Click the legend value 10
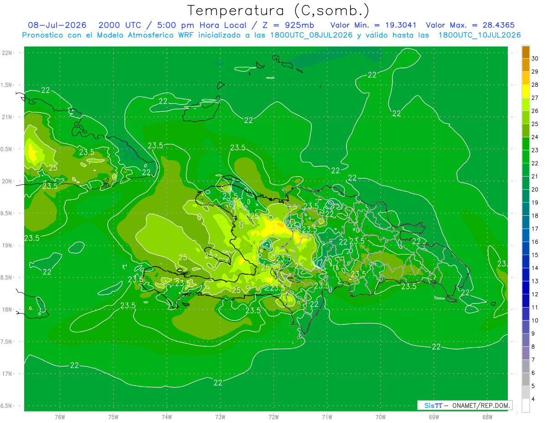The width and height of the screenshot is (547, 423). pyautogui.click(x=535, y=320)
